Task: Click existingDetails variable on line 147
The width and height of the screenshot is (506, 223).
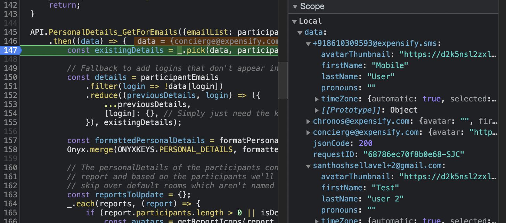Action: tap(129, 50)
